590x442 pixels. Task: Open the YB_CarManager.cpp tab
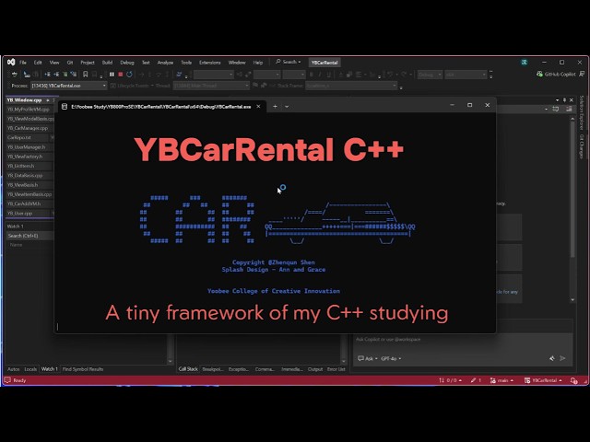coord(28,128)
